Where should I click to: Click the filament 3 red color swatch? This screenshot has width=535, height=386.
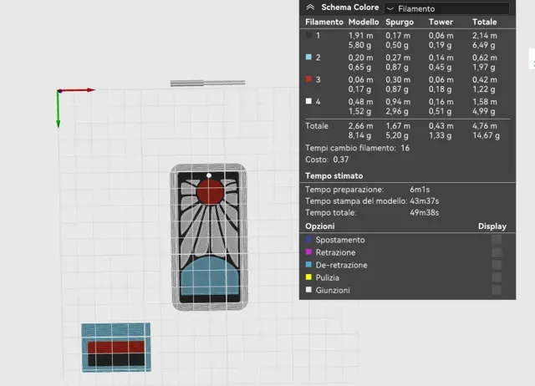point(308,79)
